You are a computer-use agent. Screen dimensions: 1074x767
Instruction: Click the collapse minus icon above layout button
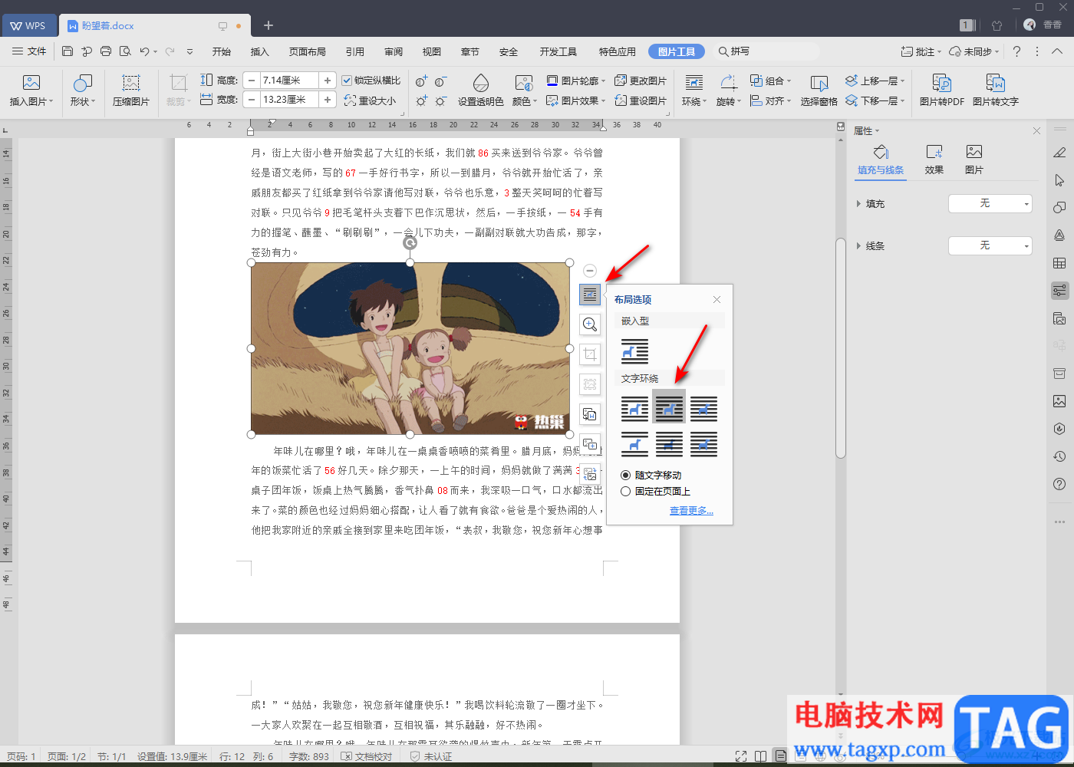(590, 271)
